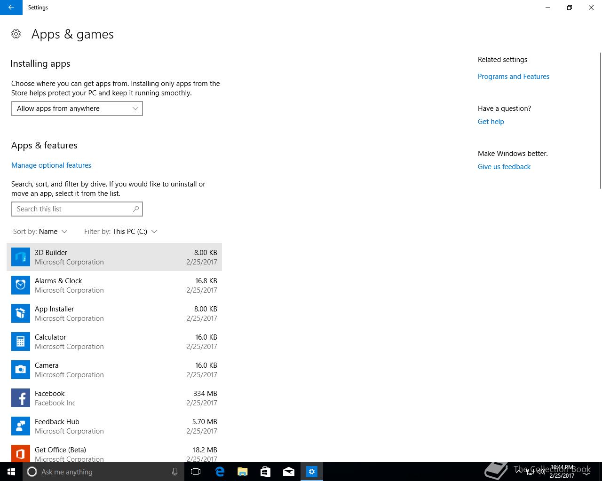This screenshot has width=602, height=481.
Task: Open the Allow apps from anywhere dropdown
Action: pyautogui.click(x=77, y=109)
